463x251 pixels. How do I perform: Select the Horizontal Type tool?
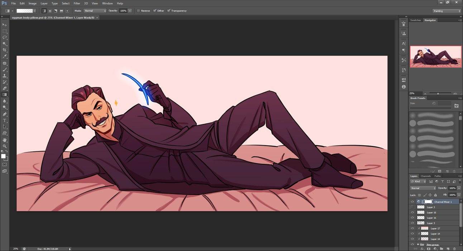(5, 120)
